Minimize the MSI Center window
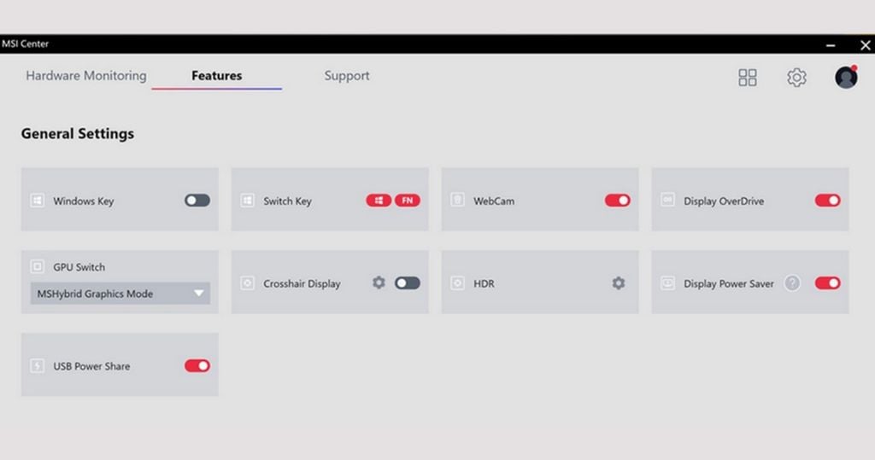Image resolution: width=875 pixels, height=460 pixels. 831,45
